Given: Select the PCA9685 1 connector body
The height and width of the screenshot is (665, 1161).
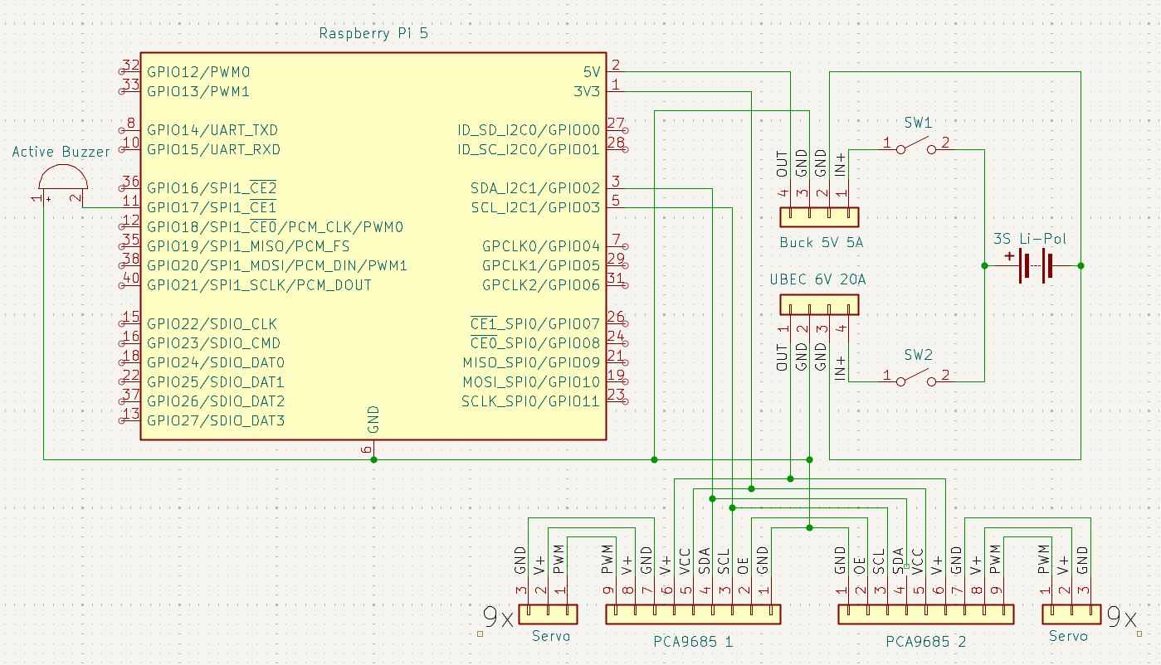Looking at the screenshot, I should click(693, 614).
